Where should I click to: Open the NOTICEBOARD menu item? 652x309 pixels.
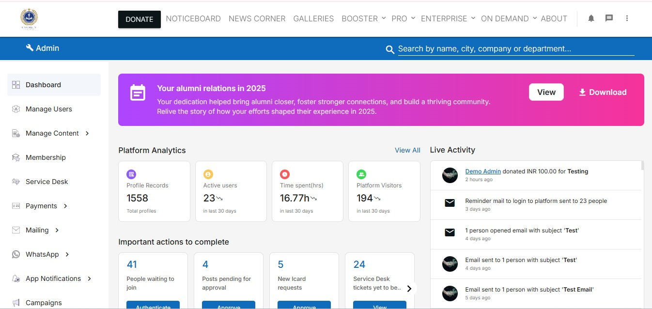tap(193, 18)
